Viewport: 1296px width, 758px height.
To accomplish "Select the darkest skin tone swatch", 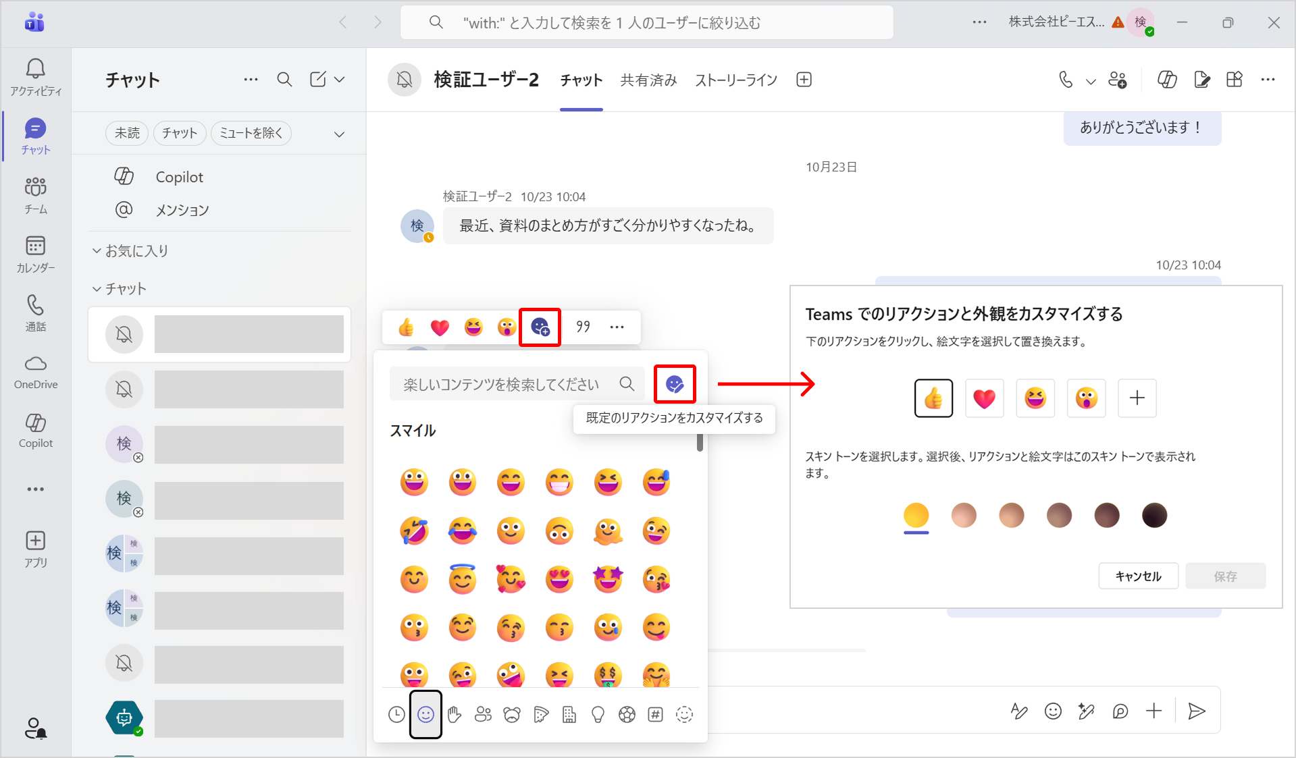I will point(1154,516).
